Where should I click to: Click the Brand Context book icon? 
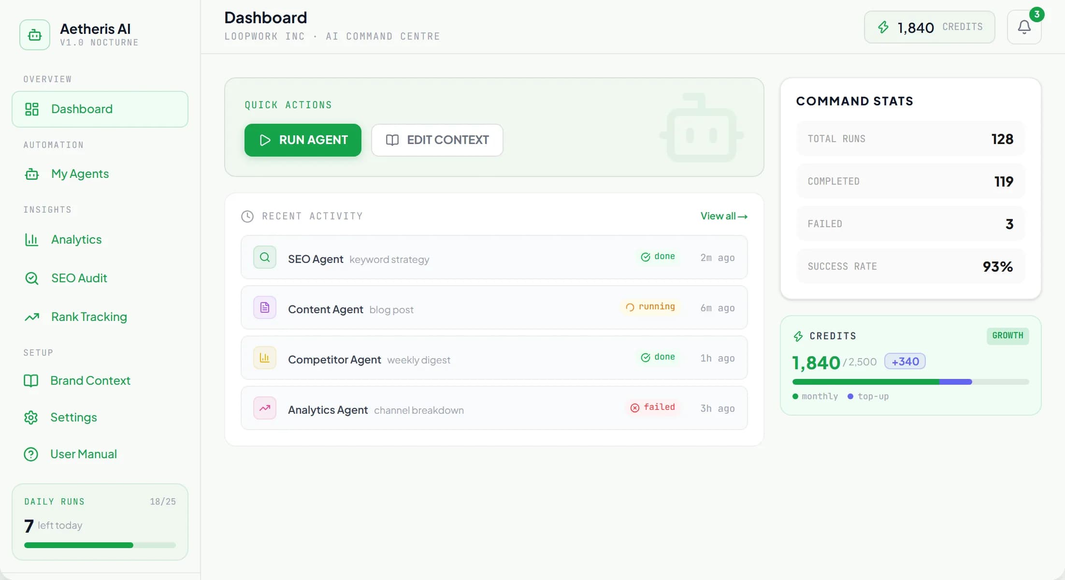tap(31, 381)
